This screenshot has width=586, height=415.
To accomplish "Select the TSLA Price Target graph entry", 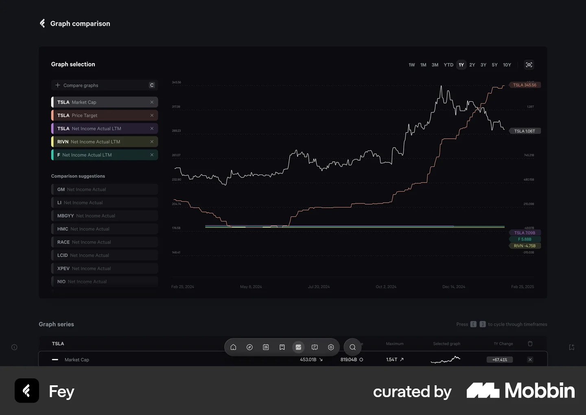I will pos(105,116).
